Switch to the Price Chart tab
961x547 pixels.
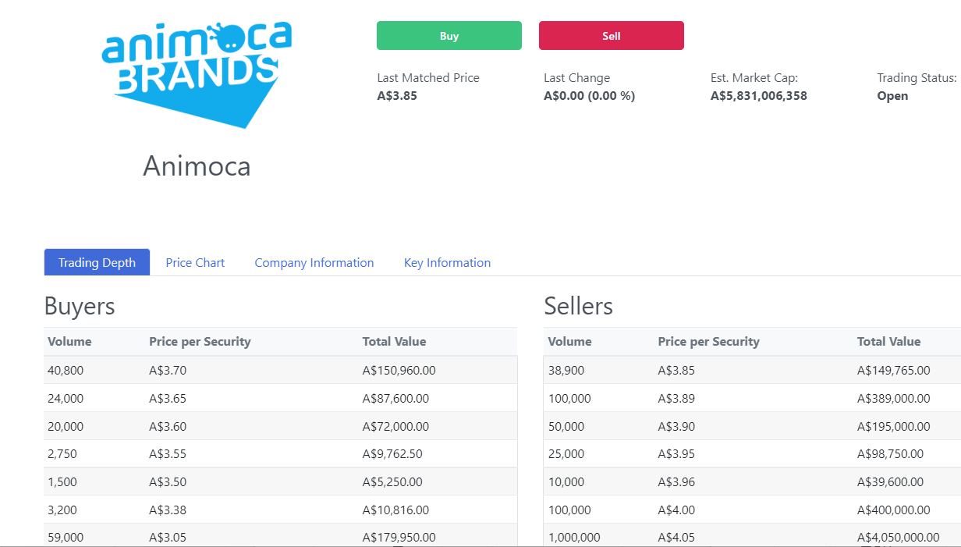(195, 263)
